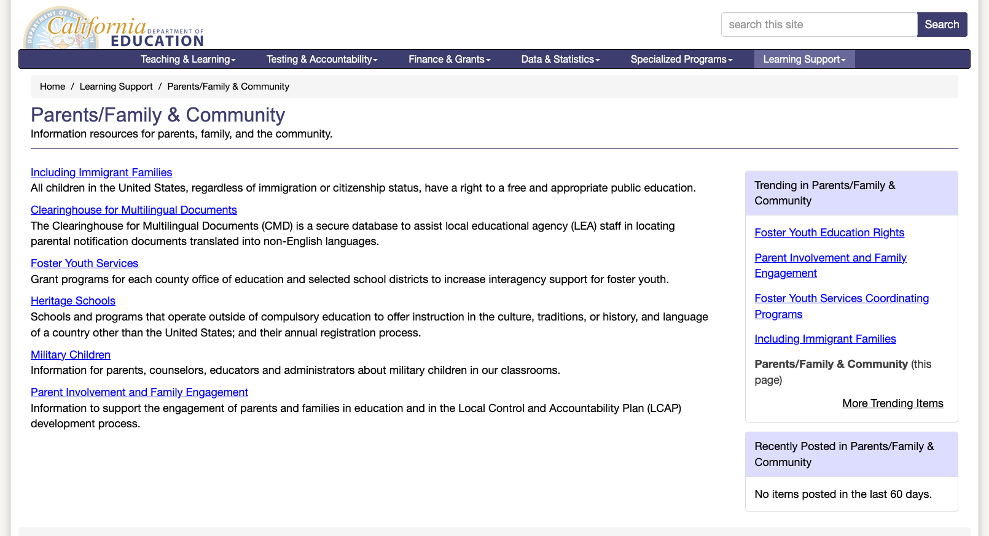This screenshot has height=536, width=989.
Task: Open trending Parent Involvement and Family Engagement
Action: click(x=831, y=265)
